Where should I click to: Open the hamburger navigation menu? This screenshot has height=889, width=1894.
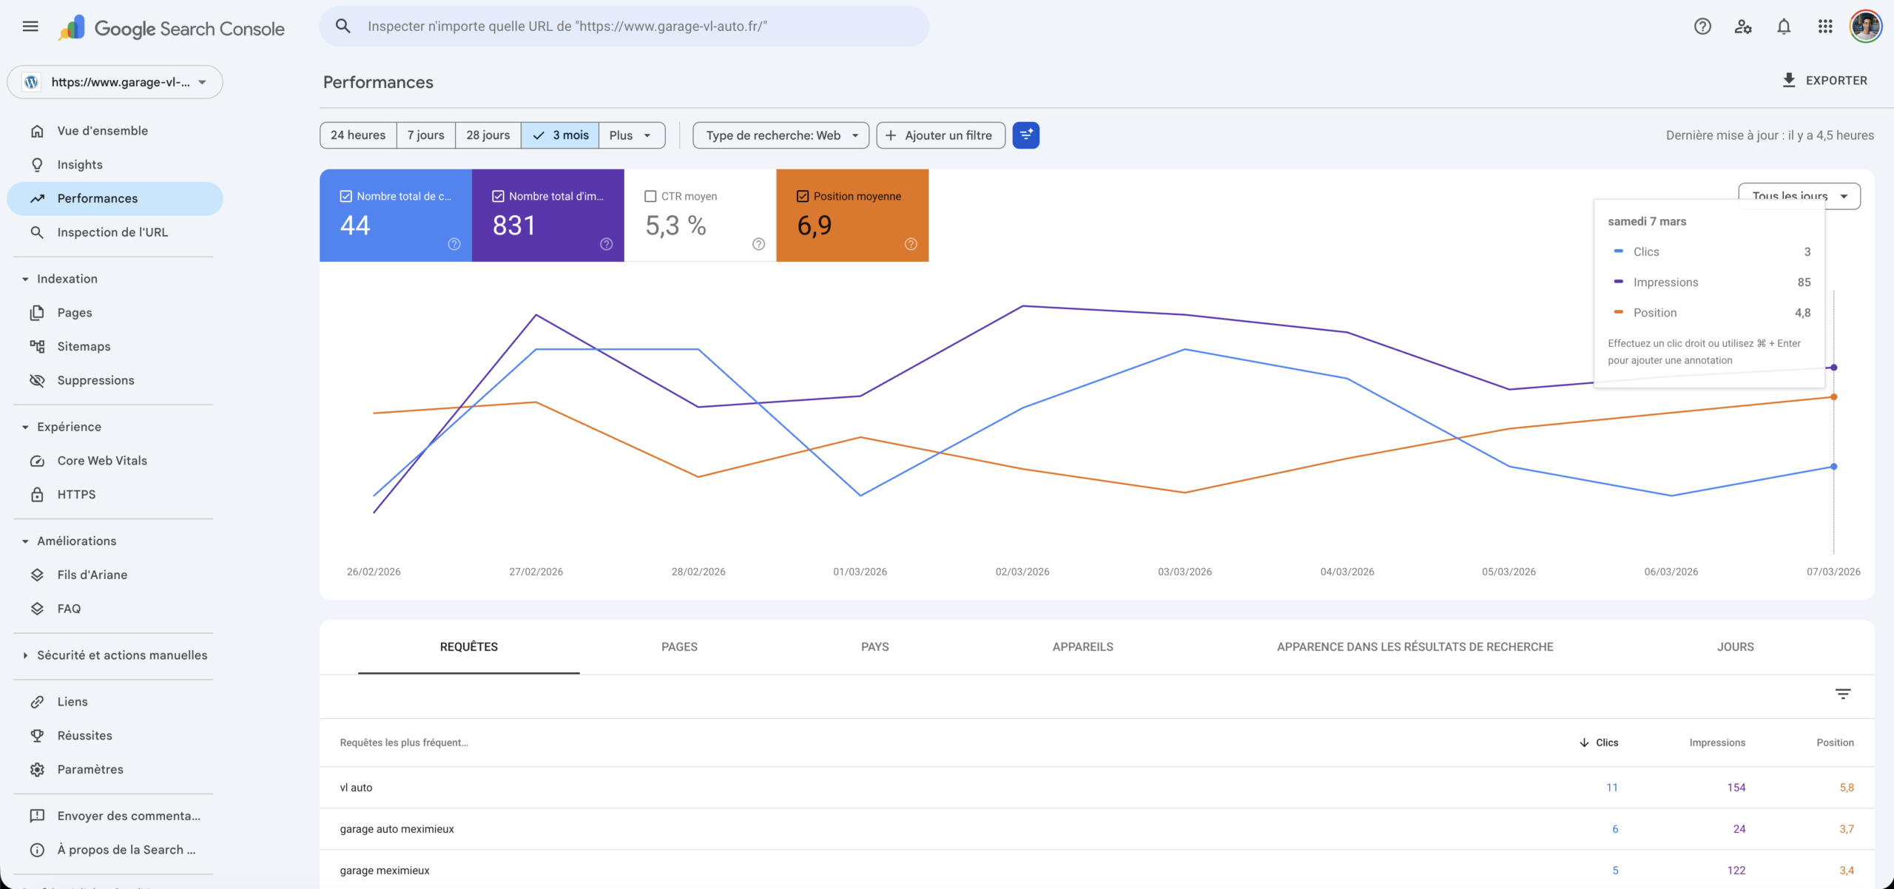tap(30, 27)
